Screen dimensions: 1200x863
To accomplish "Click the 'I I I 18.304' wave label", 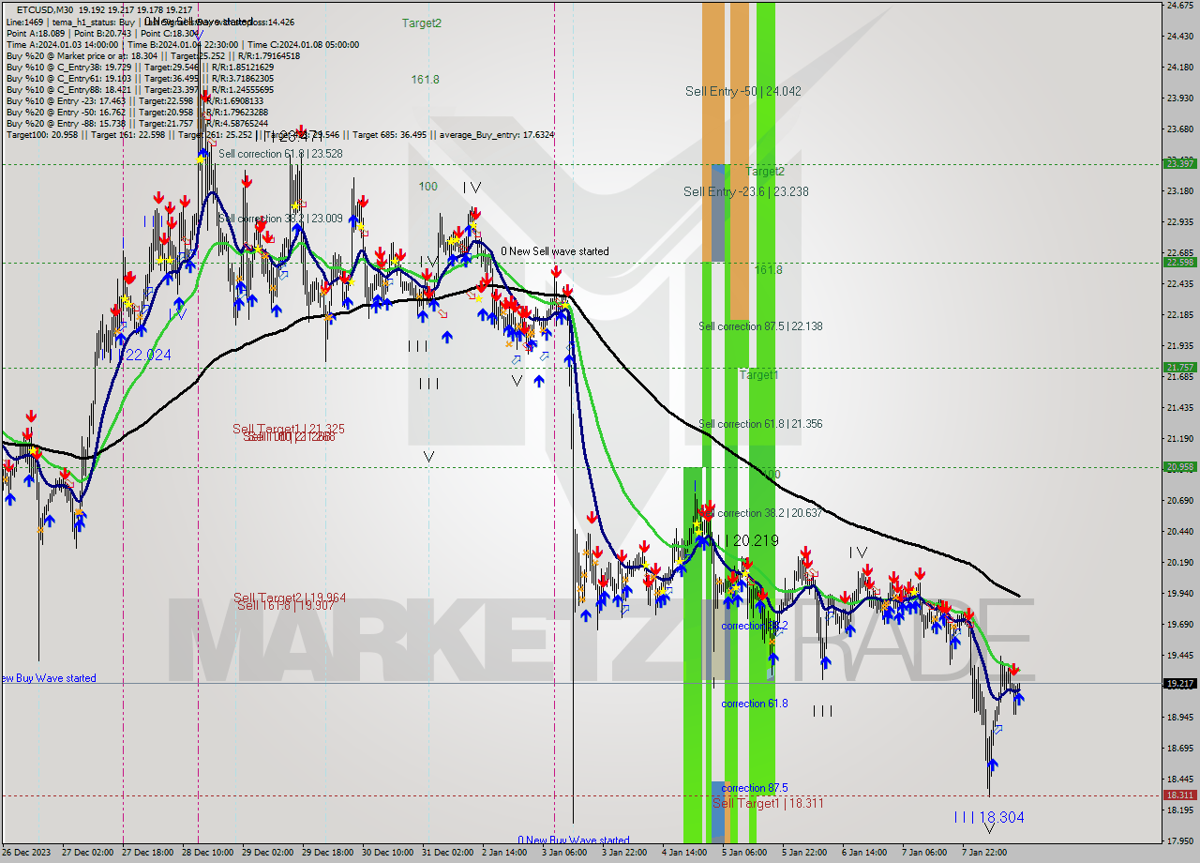I will pos(989,818).
